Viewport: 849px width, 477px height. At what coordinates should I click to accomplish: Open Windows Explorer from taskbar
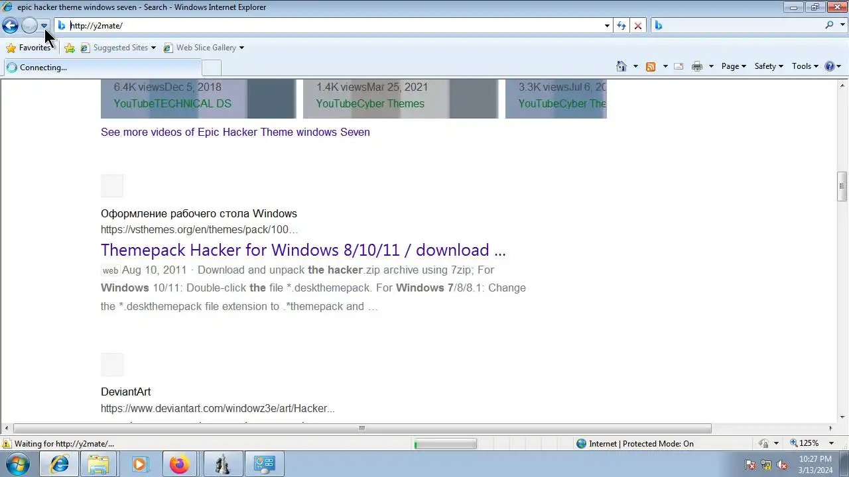(98, 464)
